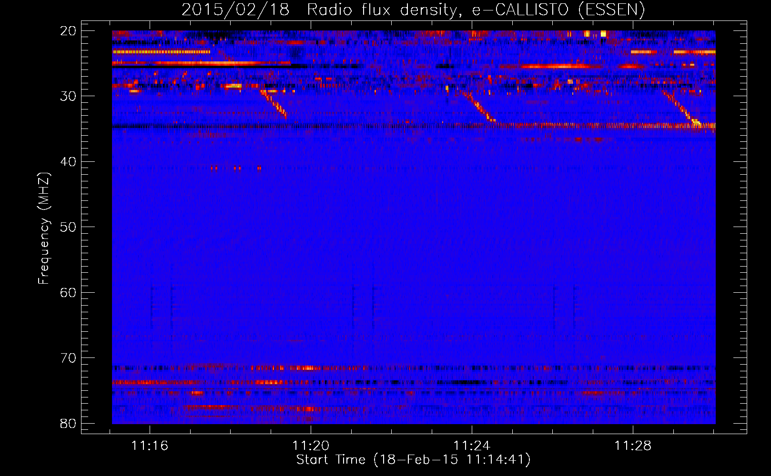Click the y-axis tick label "20"
This screenshot has height=476, width=771.
(x=68, y=31)
